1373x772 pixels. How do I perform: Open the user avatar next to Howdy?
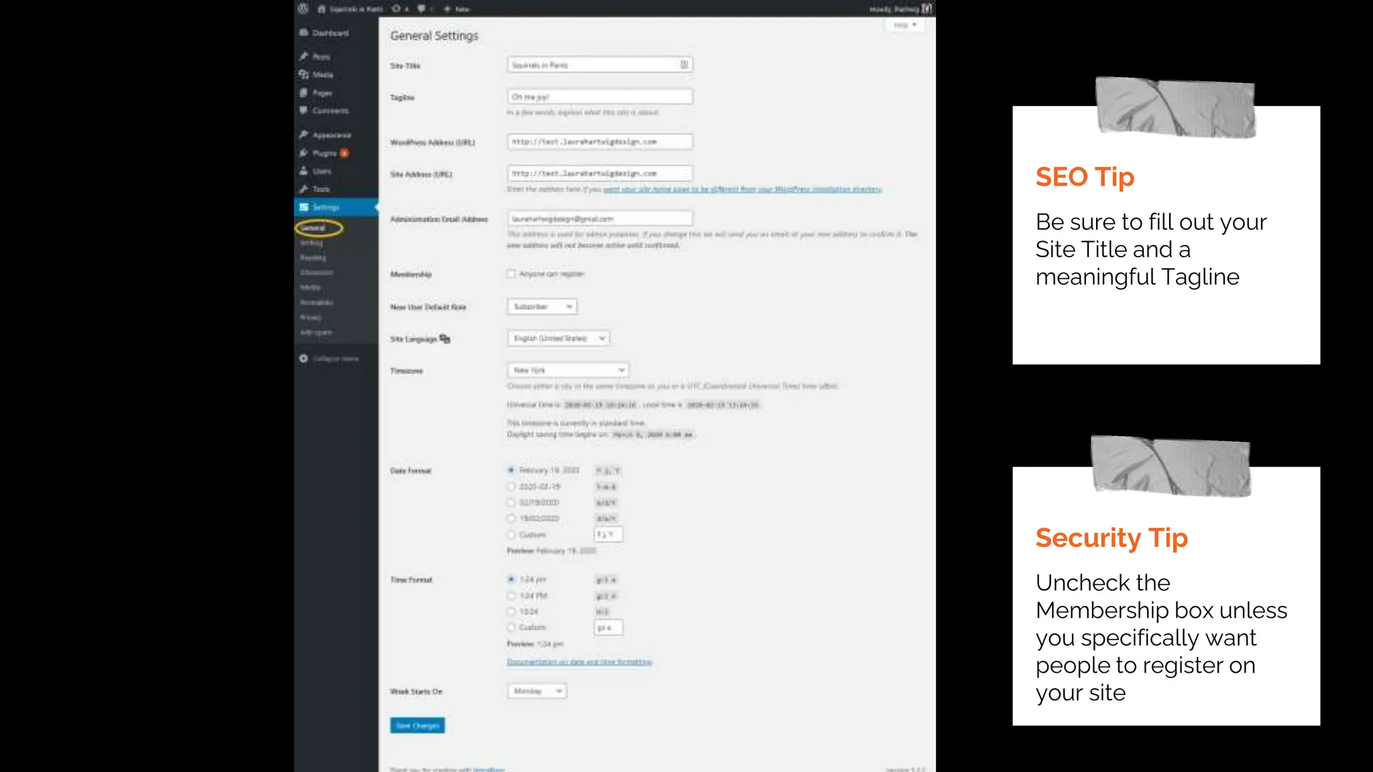(x=927, y=9)
